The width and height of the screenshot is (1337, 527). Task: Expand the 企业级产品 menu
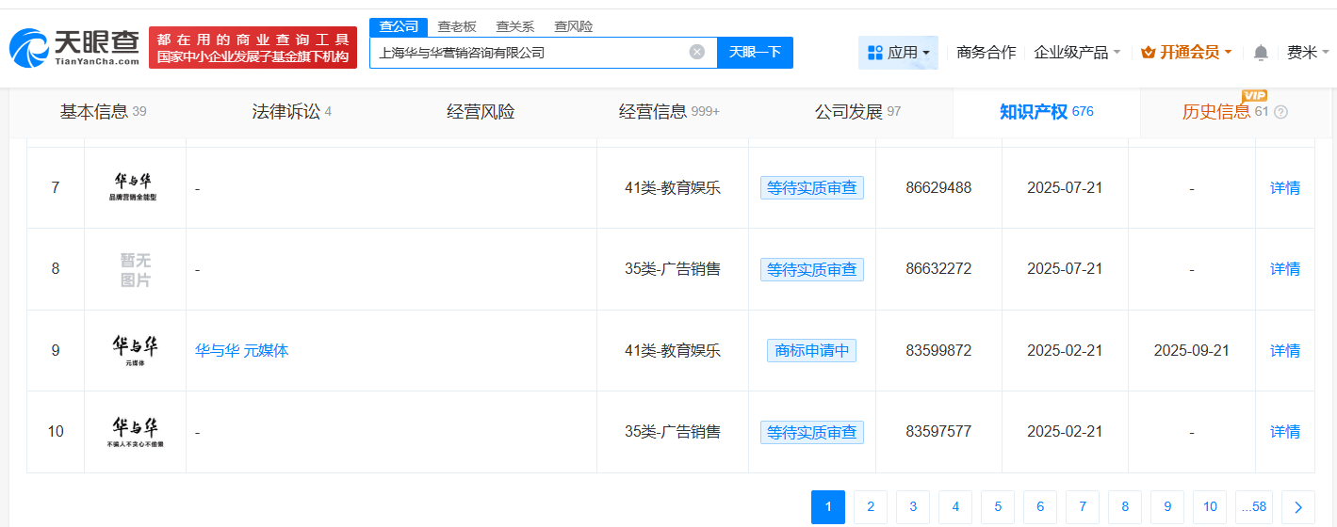[x=1077, y=53]
